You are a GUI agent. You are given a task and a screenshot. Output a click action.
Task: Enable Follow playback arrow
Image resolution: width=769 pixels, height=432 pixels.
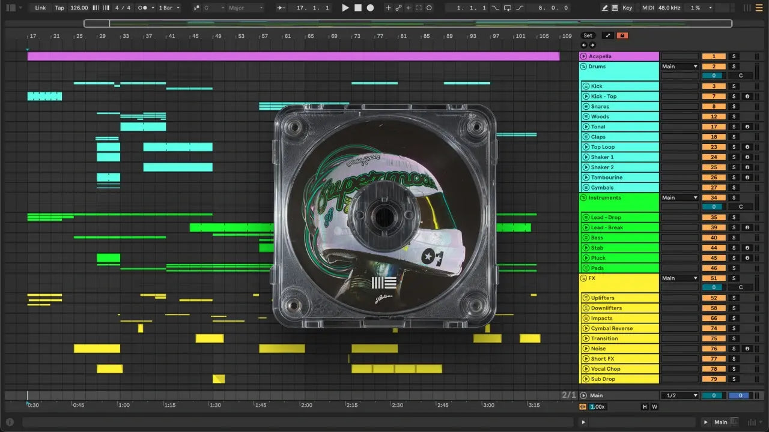tap(282, 8)
